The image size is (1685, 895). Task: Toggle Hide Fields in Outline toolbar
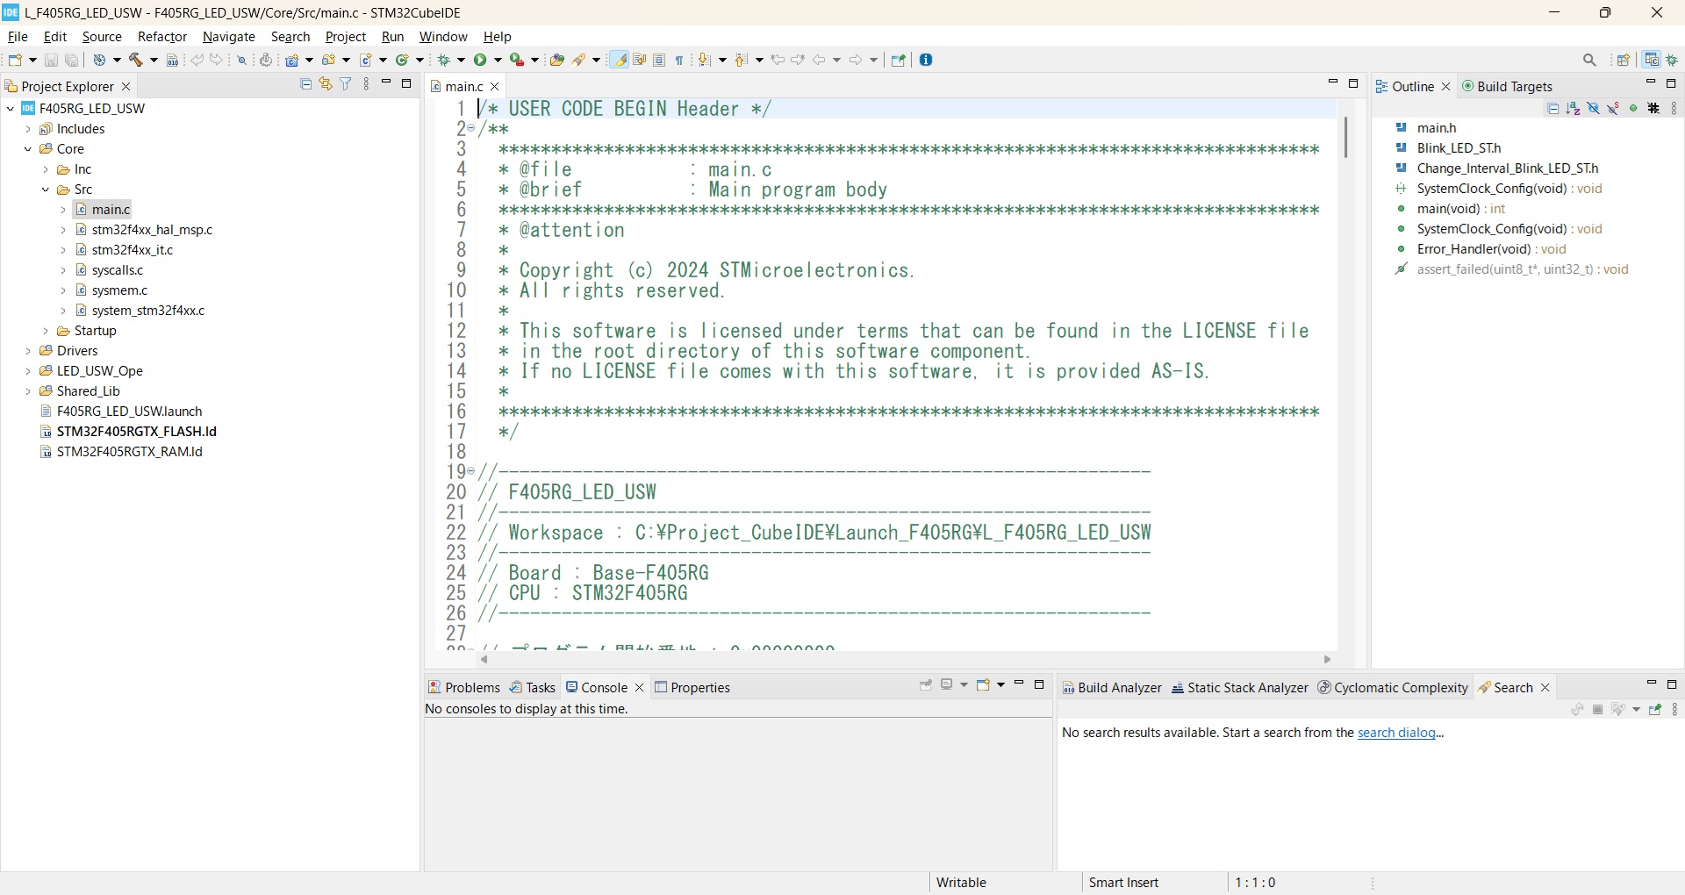pos(1594,109)
